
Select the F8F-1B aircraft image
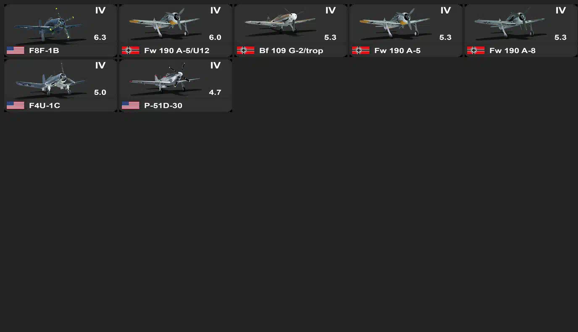[50, 24]
